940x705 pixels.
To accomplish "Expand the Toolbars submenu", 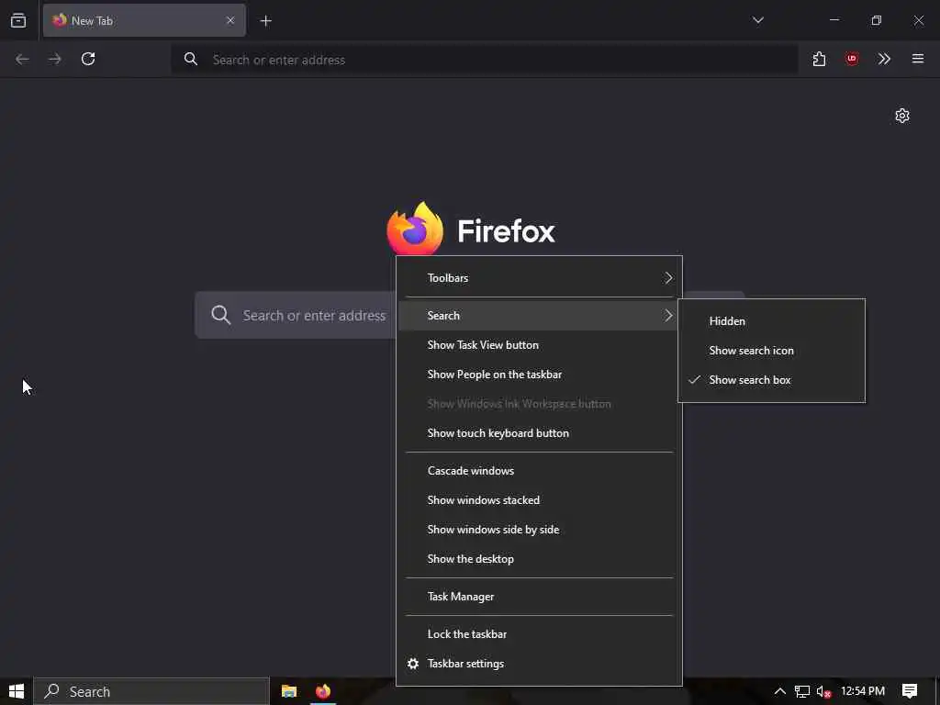I will (539, 277).
